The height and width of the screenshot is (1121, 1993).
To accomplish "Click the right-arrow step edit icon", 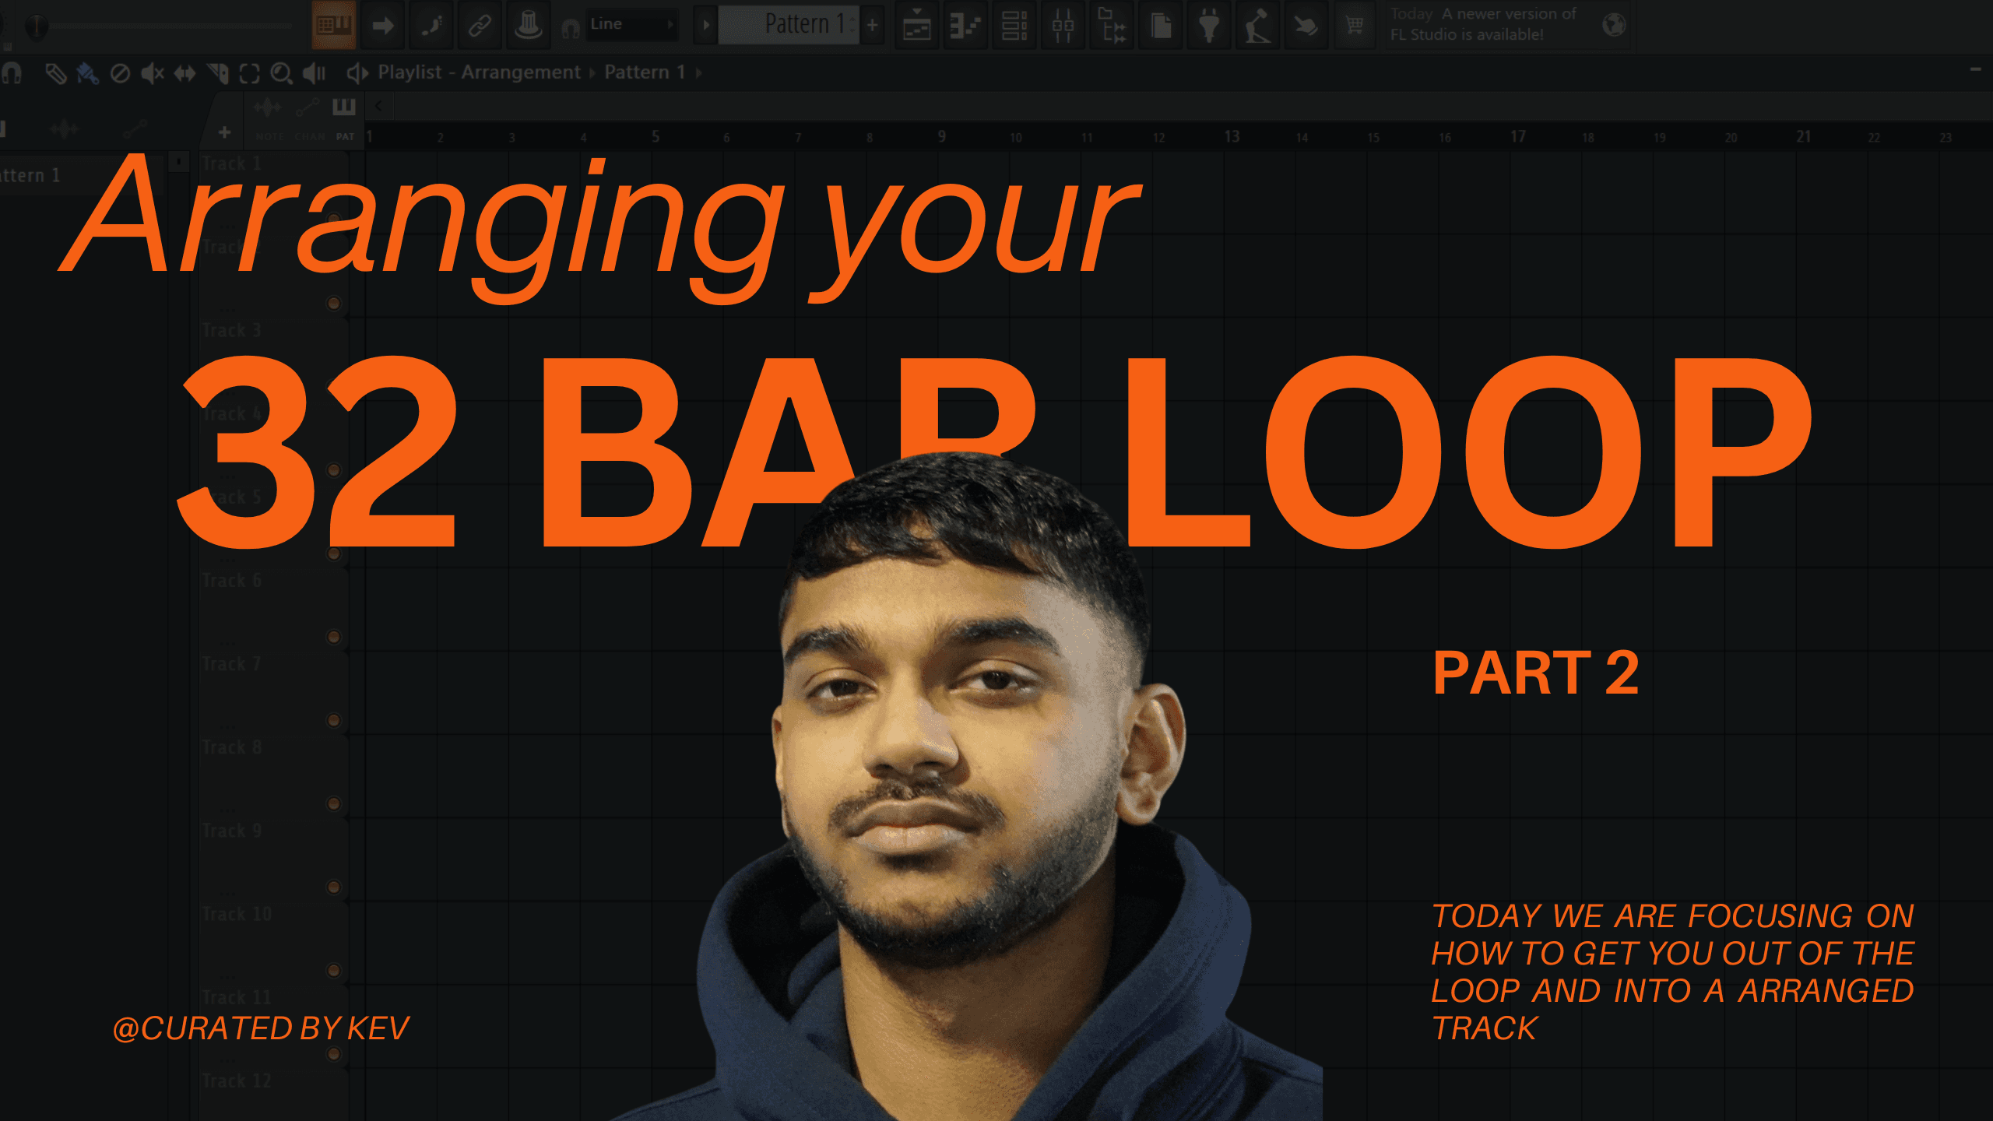I will 383,25.
